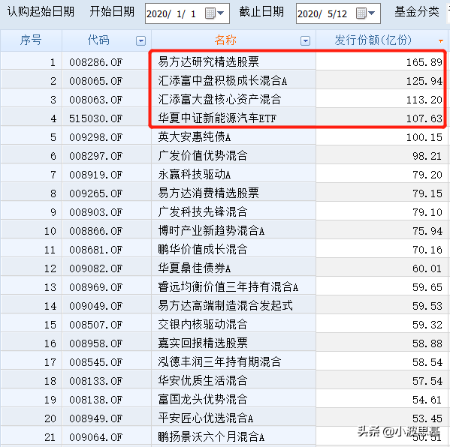Click fund code 009082.OF

96,268
